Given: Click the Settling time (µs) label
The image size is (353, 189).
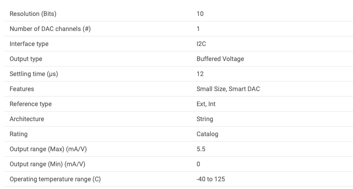Looking at the screenshot, I should click(x=34, y=74).
